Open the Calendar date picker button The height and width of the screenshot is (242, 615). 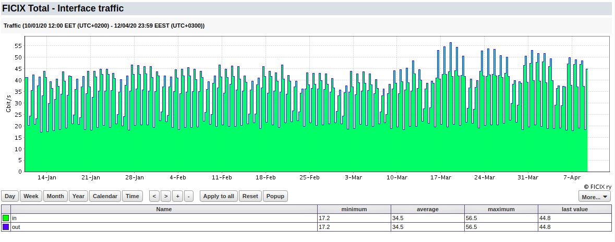[105, 196]
